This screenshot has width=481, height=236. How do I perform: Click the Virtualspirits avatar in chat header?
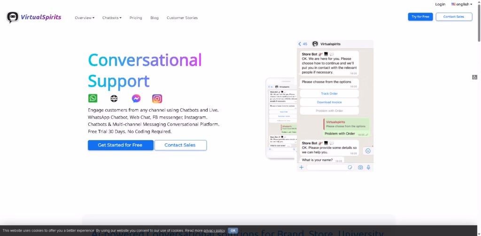tap(315, 44)
